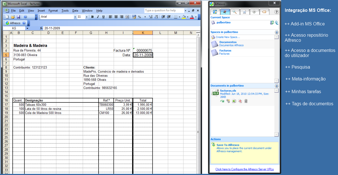This screenshot has width=338, height=175.
Task: Open the Format menu
Action: point(53,11)
